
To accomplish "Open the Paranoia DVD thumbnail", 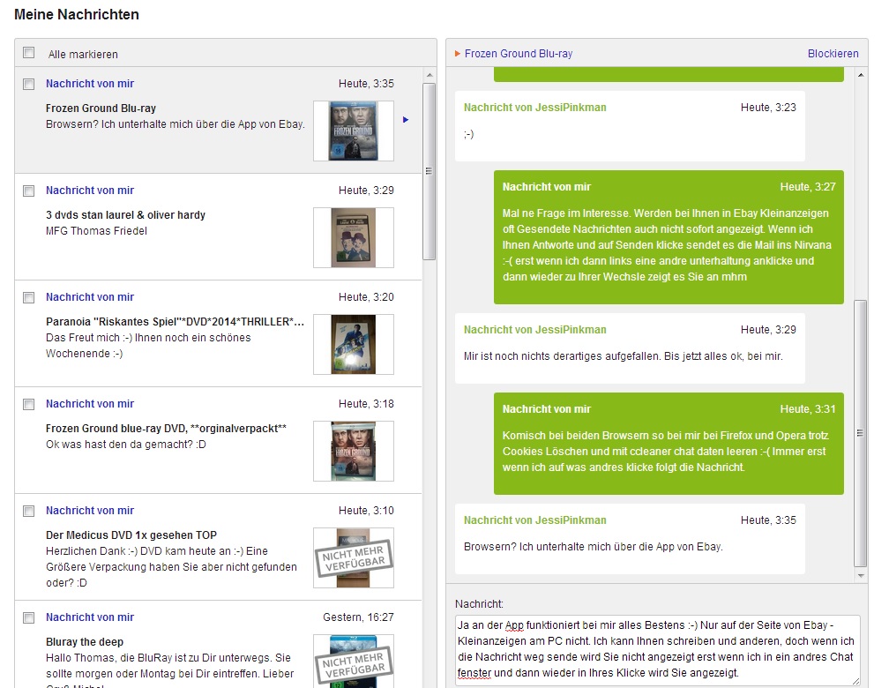I will 353,344.
